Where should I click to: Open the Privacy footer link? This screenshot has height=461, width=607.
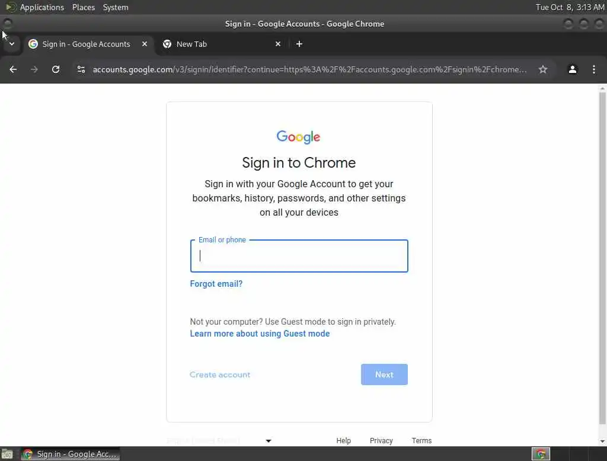click(x=381, y=440)
